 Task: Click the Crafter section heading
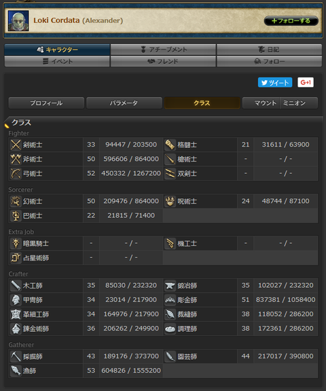(18, 274)
